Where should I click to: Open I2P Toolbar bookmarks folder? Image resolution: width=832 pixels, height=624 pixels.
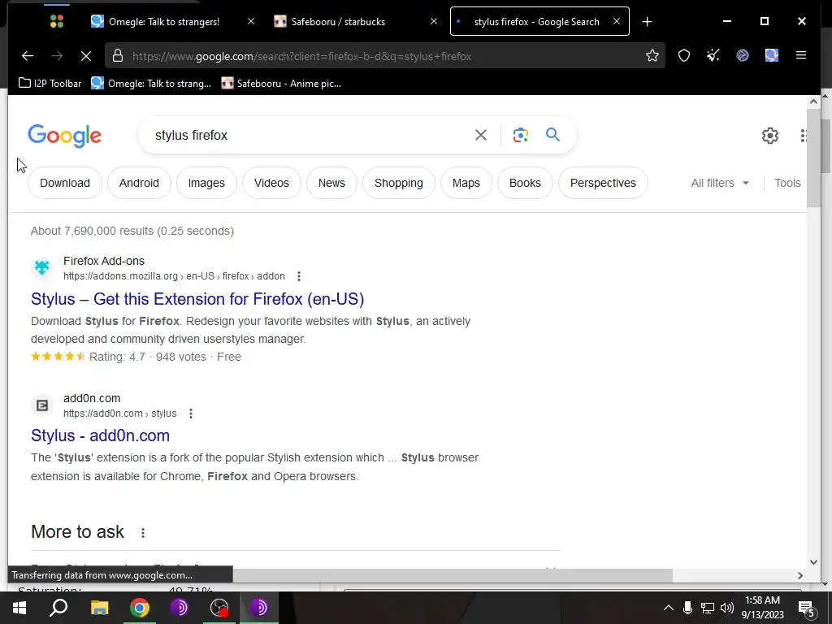50,84
